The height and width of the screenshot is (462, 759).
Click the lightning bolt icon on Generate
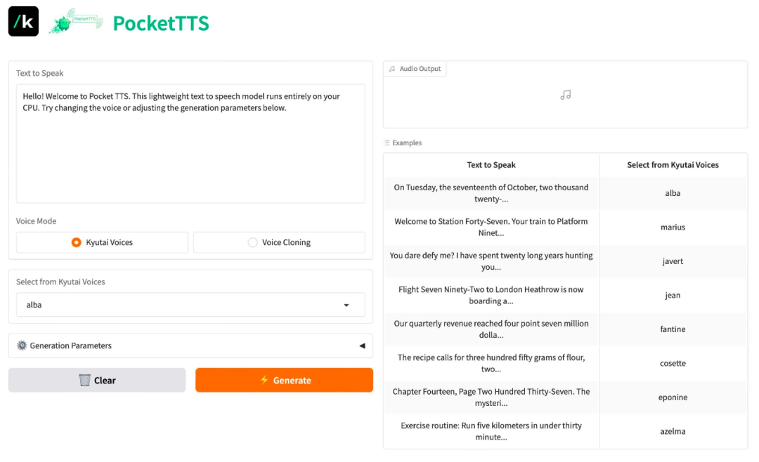(x=264, y=380)
